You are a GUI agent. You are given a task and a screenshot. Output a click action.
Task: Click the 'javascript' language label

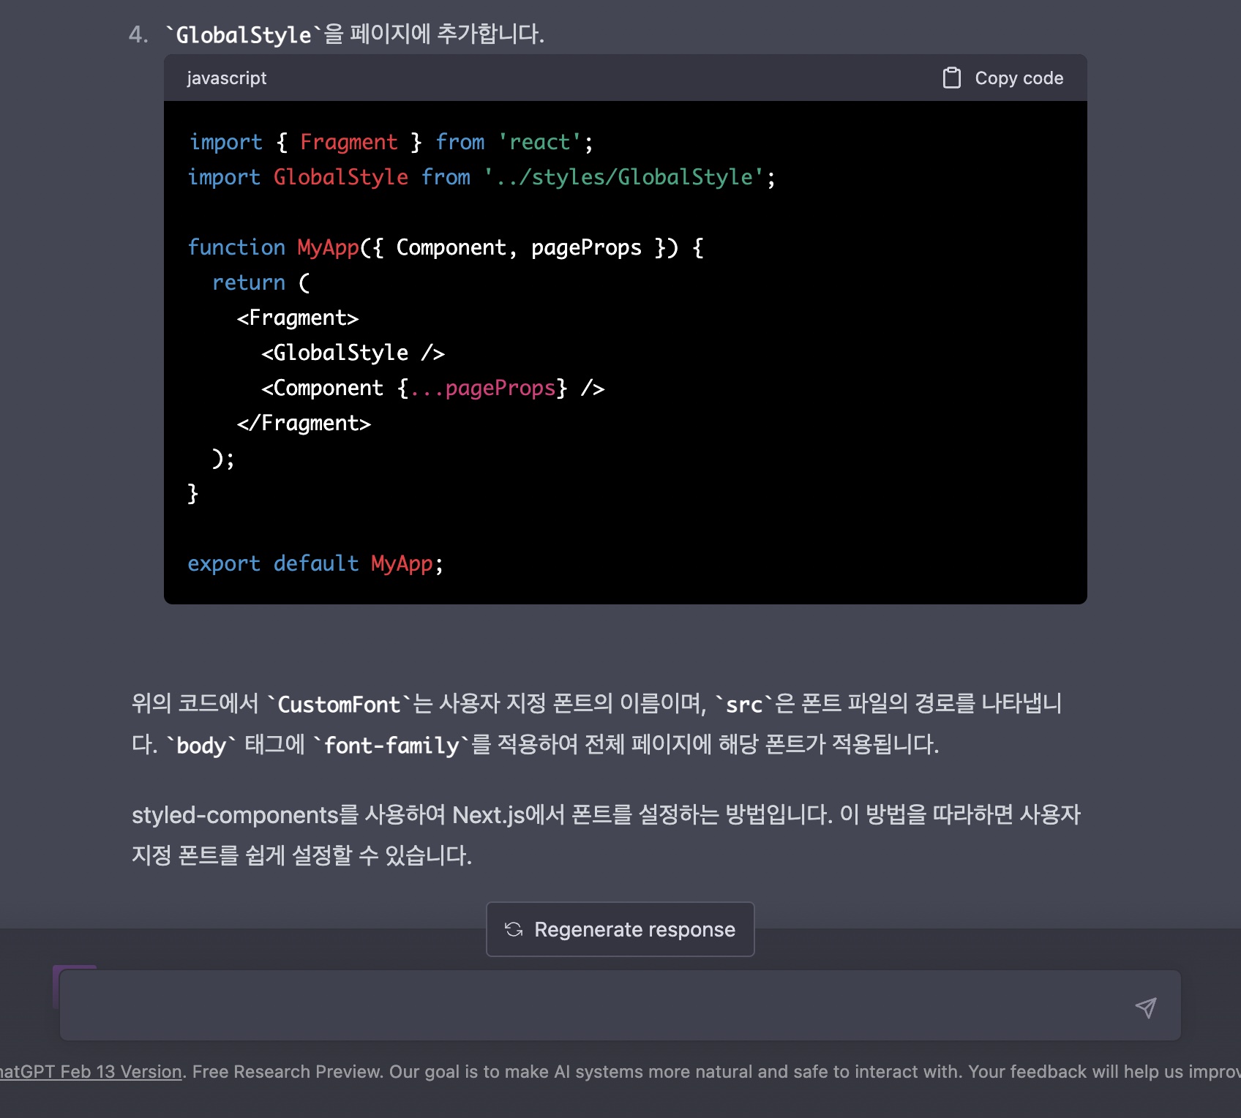pos(227,78)
